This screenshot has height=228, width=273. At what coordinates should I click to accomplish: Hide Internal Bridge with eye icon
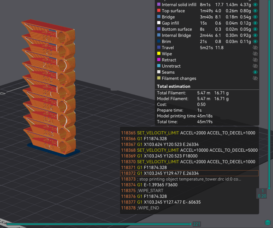click(255, 36)
